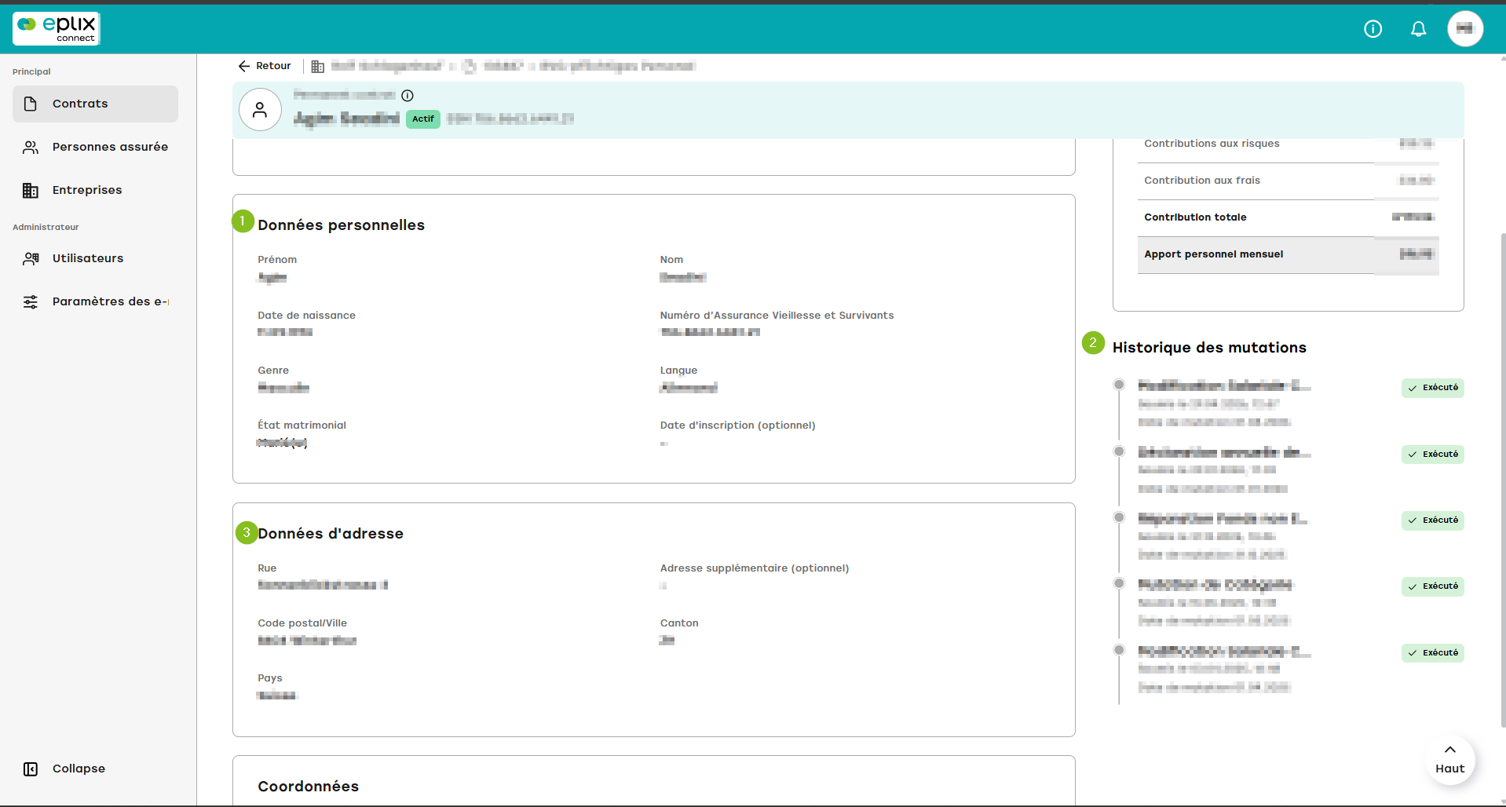
Task: Select second timeline dot in mutation history
Action: click(1119, 451)
